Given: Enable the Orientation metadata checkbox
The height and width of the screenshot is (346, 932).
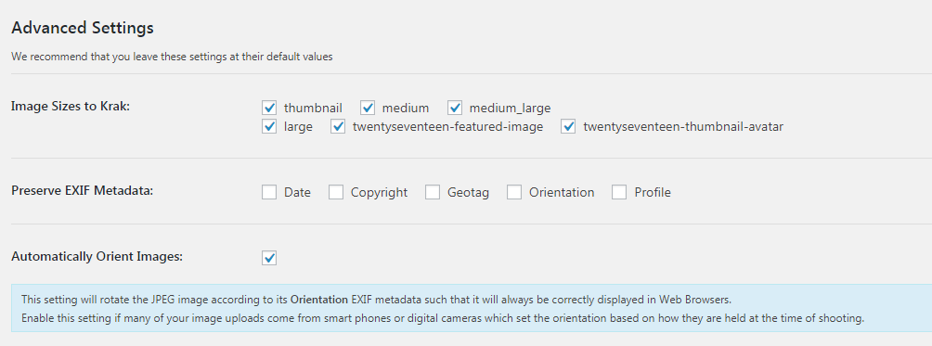Looking at the screenshot, I should coord(514,192).
